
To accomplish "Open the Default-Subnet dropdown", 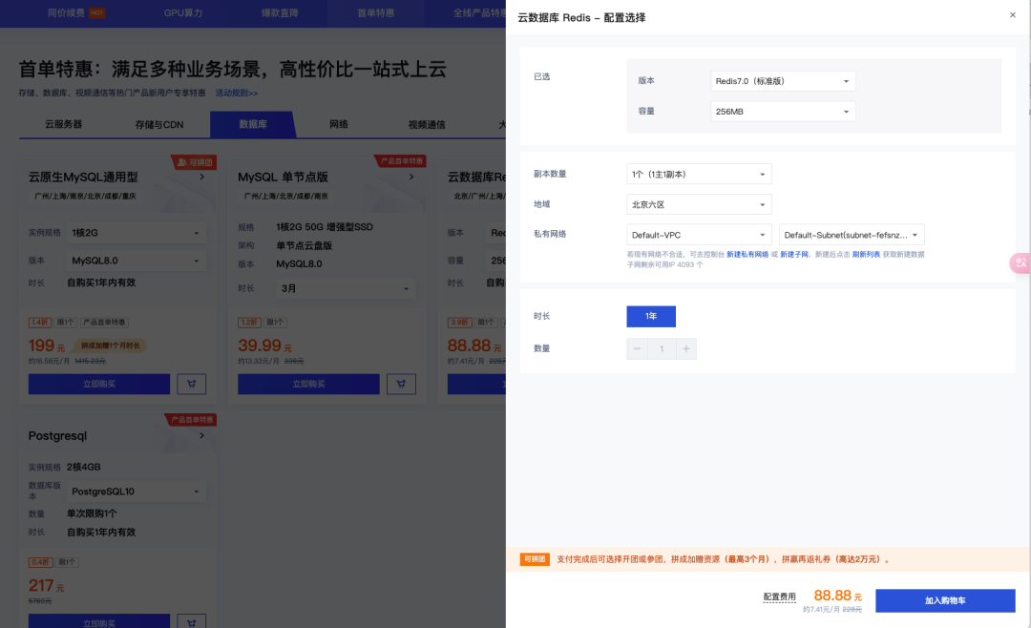I will tap(852, 235).
